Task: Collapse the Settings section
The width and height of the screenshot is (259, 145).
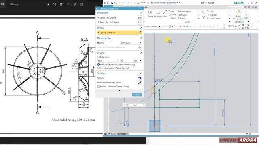Action: point(141,73)
